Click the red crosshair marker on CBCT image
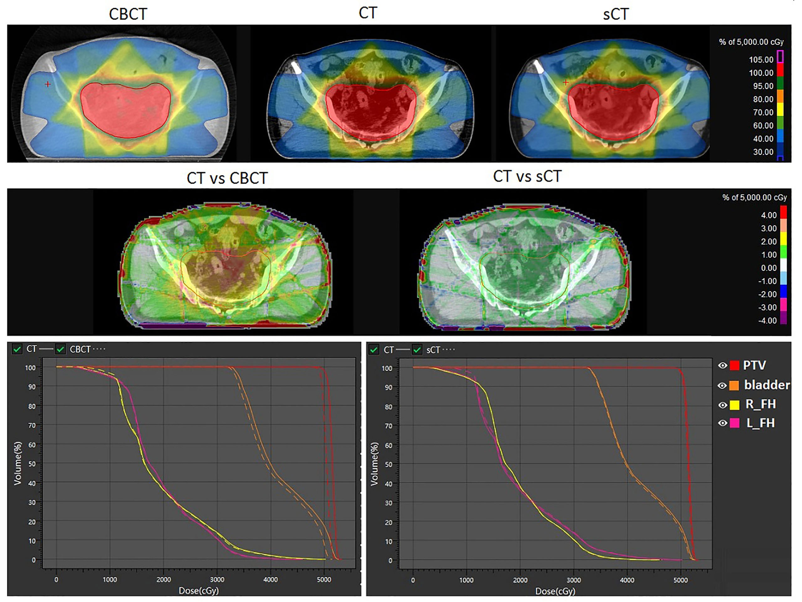 pos(48,84)
